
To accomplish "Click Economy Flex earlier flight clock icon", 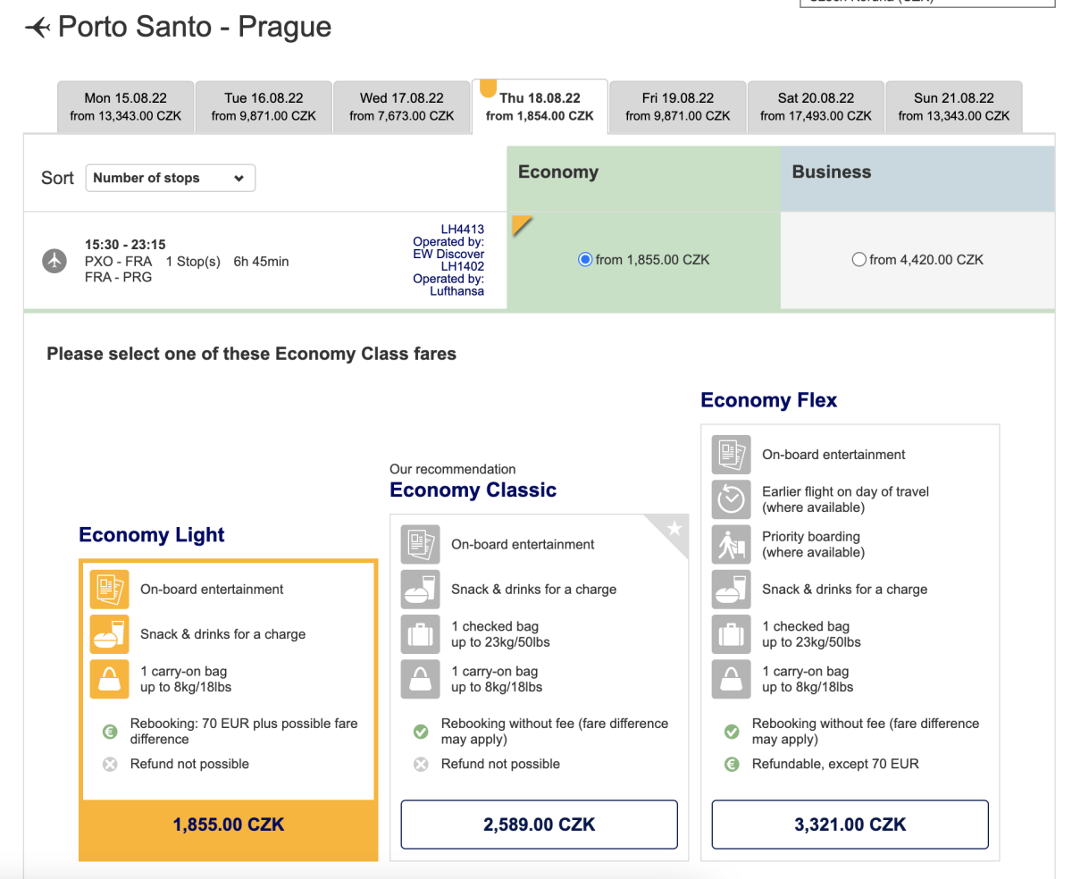I will click(x=731, y=499).
